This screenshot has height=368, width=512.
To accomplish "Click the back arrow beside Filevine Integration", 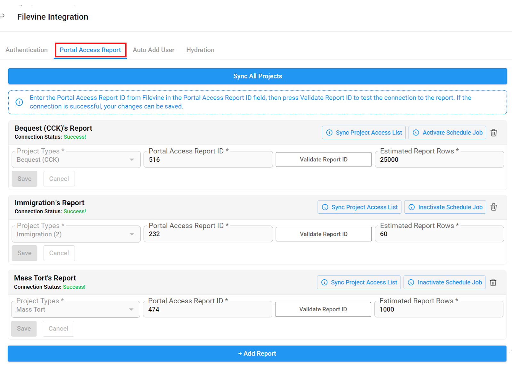I will pyautogui.click(x=2, y=16).
